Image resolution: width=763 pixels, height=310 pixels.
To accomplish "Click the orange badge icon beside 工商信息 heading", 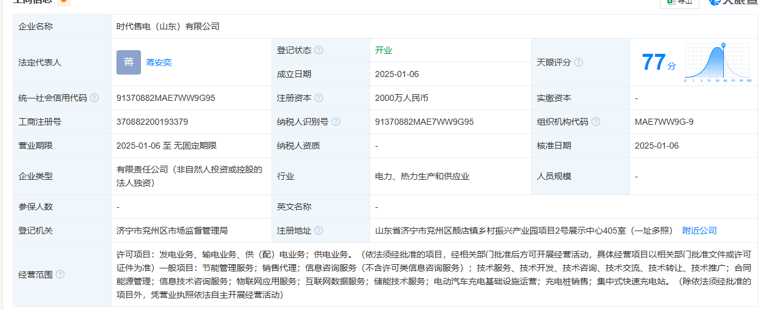I will tap(64, 2).
